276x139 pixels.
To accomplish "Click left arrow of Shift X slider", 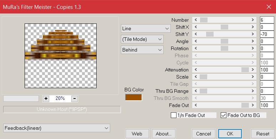I will click(196, 27).
